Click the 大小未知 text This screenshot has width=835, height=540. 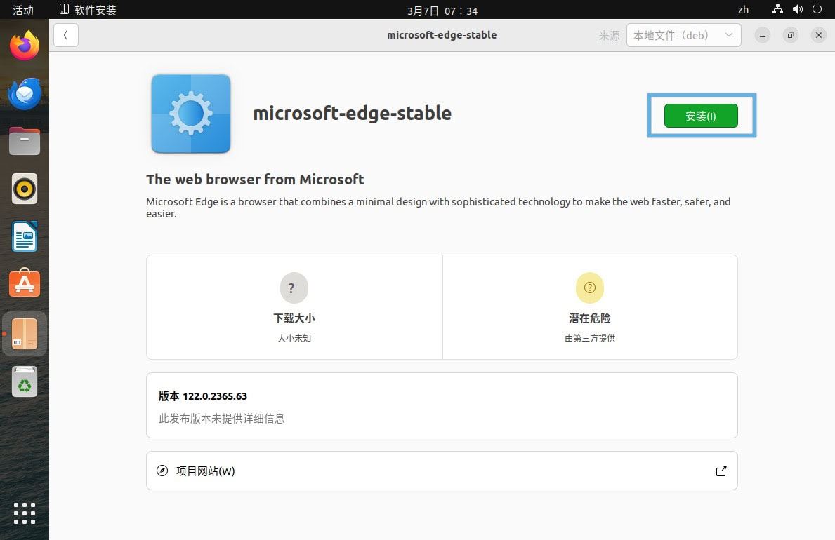[294, 338]
